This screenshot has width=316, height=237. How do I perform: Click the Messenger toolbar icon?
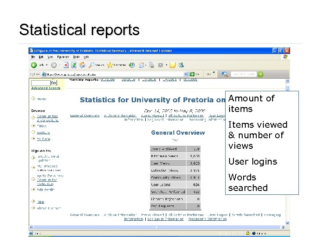pyautogui.click(x=181, y=65)
